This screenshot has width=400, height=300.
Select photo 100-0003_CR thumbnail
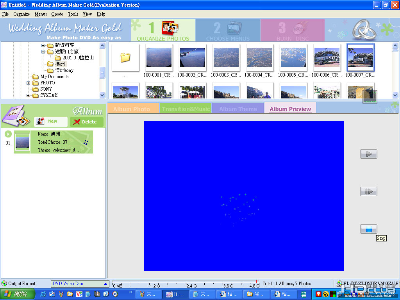click(226, 58)
